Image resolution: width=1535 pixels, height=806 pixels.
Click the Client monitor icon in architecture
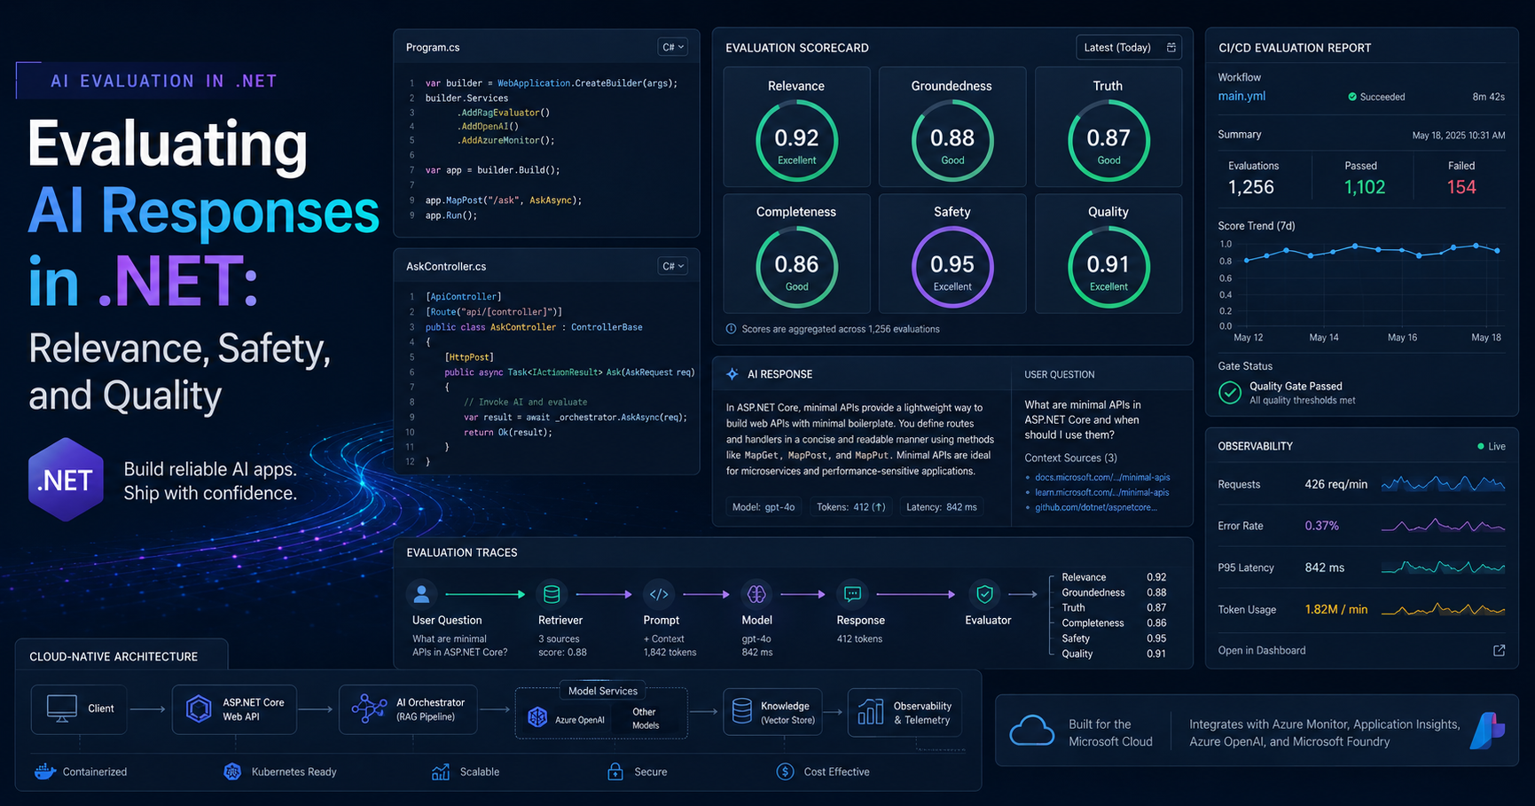[61, 708]
